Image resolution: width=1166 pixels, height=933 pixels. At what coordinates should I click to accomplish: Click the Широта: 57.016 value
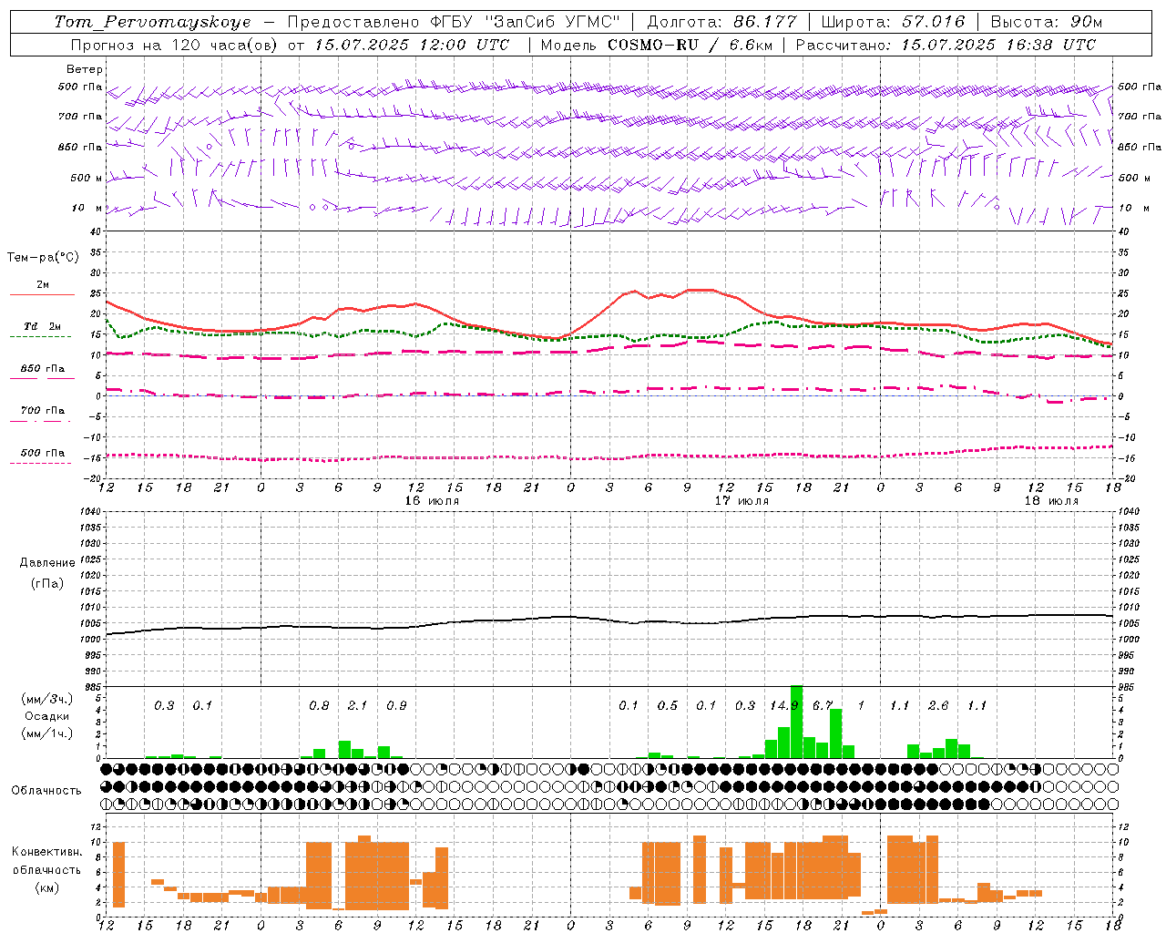click(893, 22)
